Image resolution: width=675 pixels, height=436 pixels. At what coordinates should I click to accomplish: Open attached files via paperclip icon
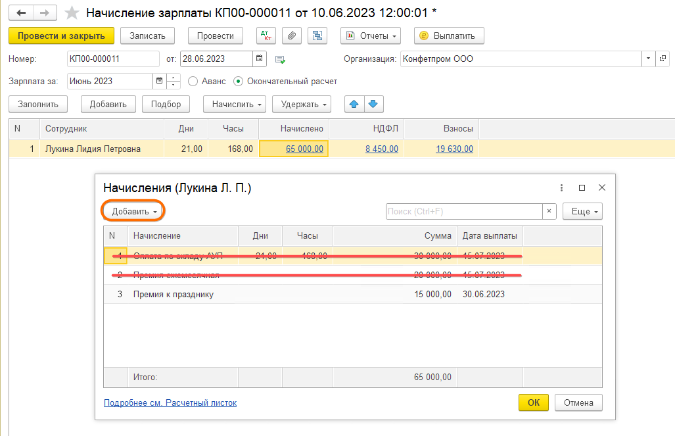click(291, 36)
